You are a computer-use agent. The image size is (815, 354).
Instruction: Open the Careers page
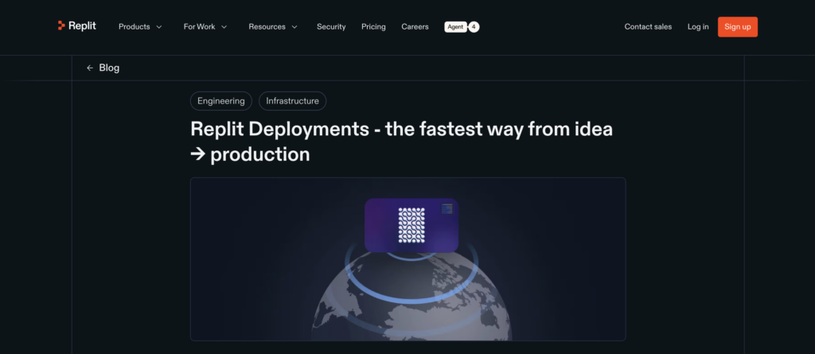click(415, 27)
